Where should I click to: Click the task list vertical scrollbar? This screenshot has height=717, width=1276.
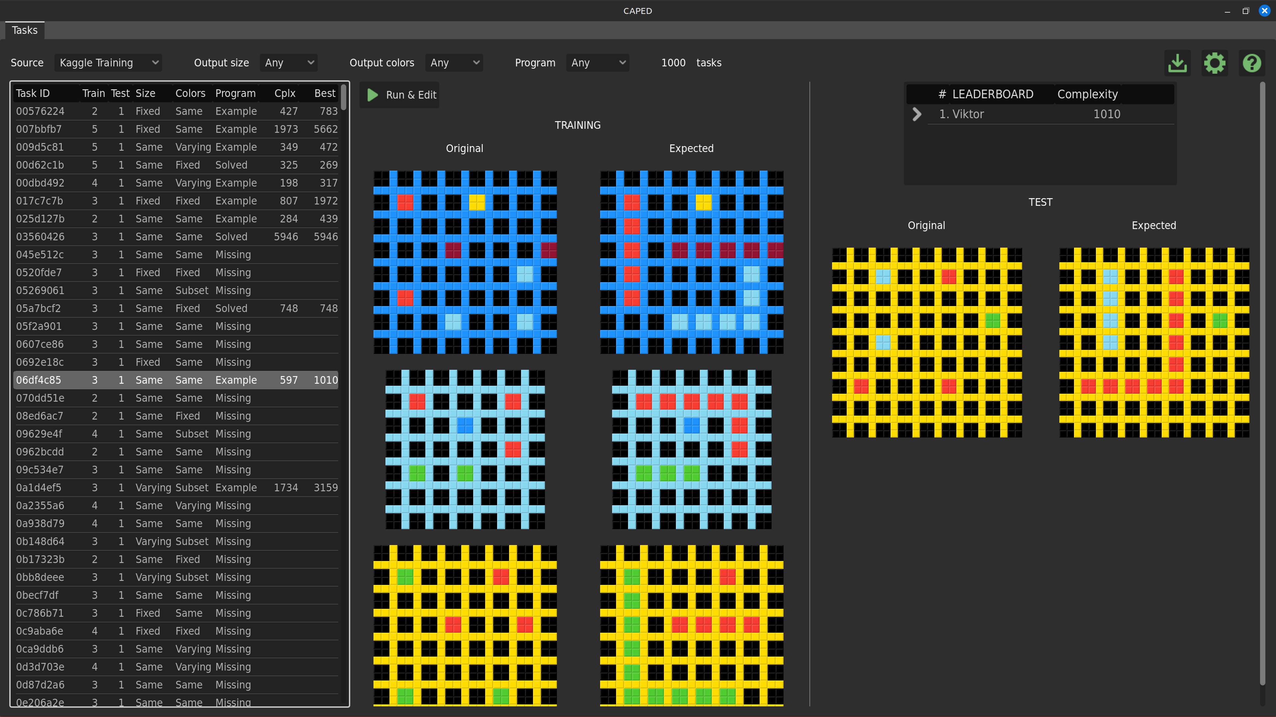coord(343,98)
